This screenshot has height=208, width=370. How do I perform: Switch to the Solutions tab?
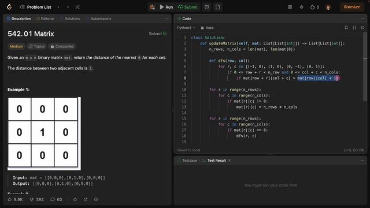tap(70, 18)
